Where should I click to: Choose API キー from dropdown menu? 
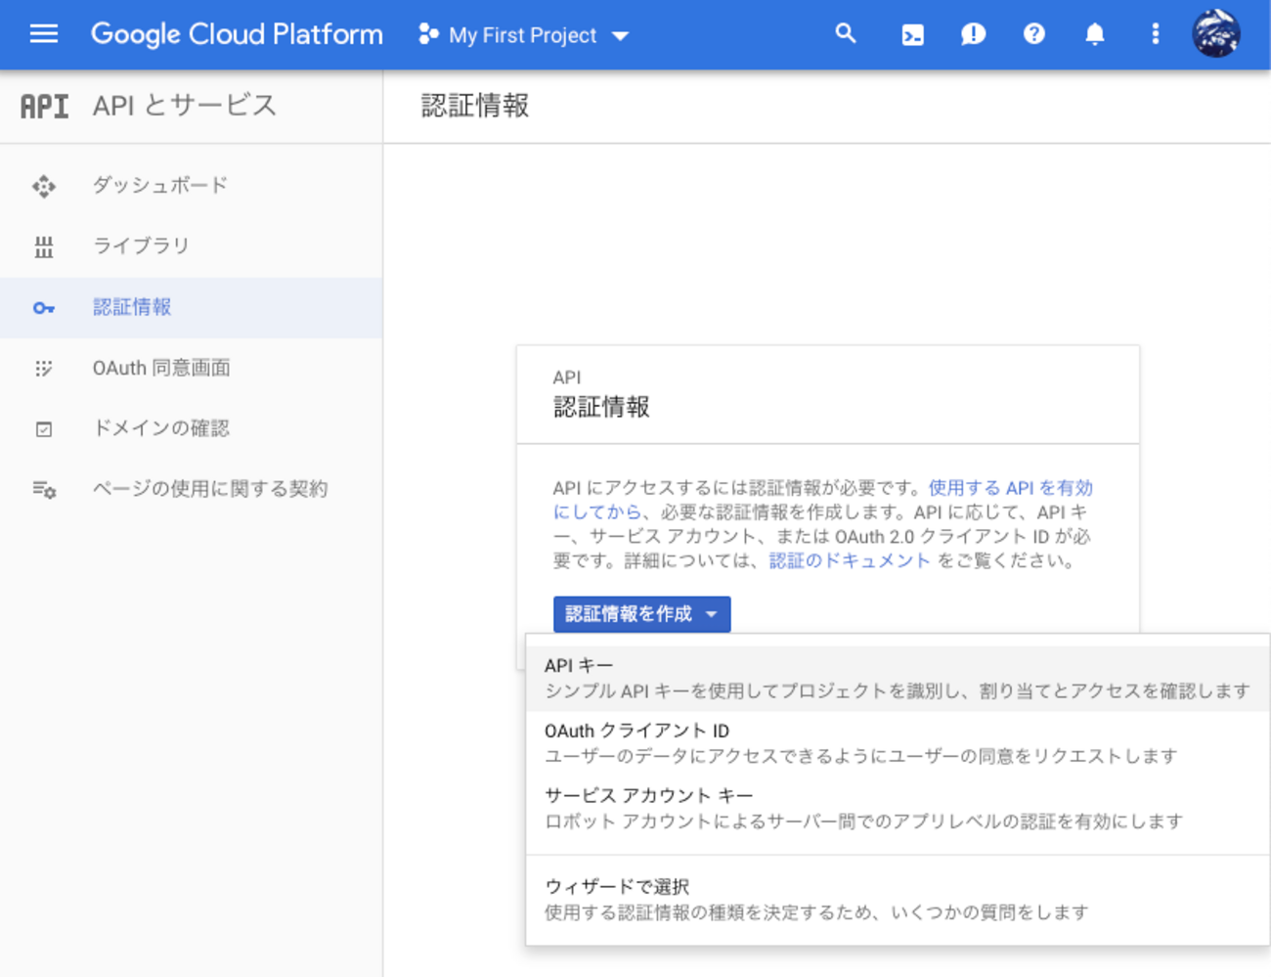pyautogui.click(x=898, y=678)
